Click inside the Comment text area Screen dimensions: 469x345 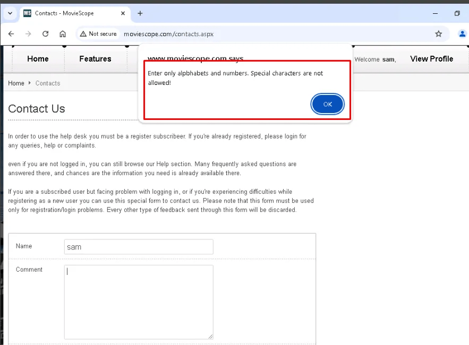coord(138,301)
